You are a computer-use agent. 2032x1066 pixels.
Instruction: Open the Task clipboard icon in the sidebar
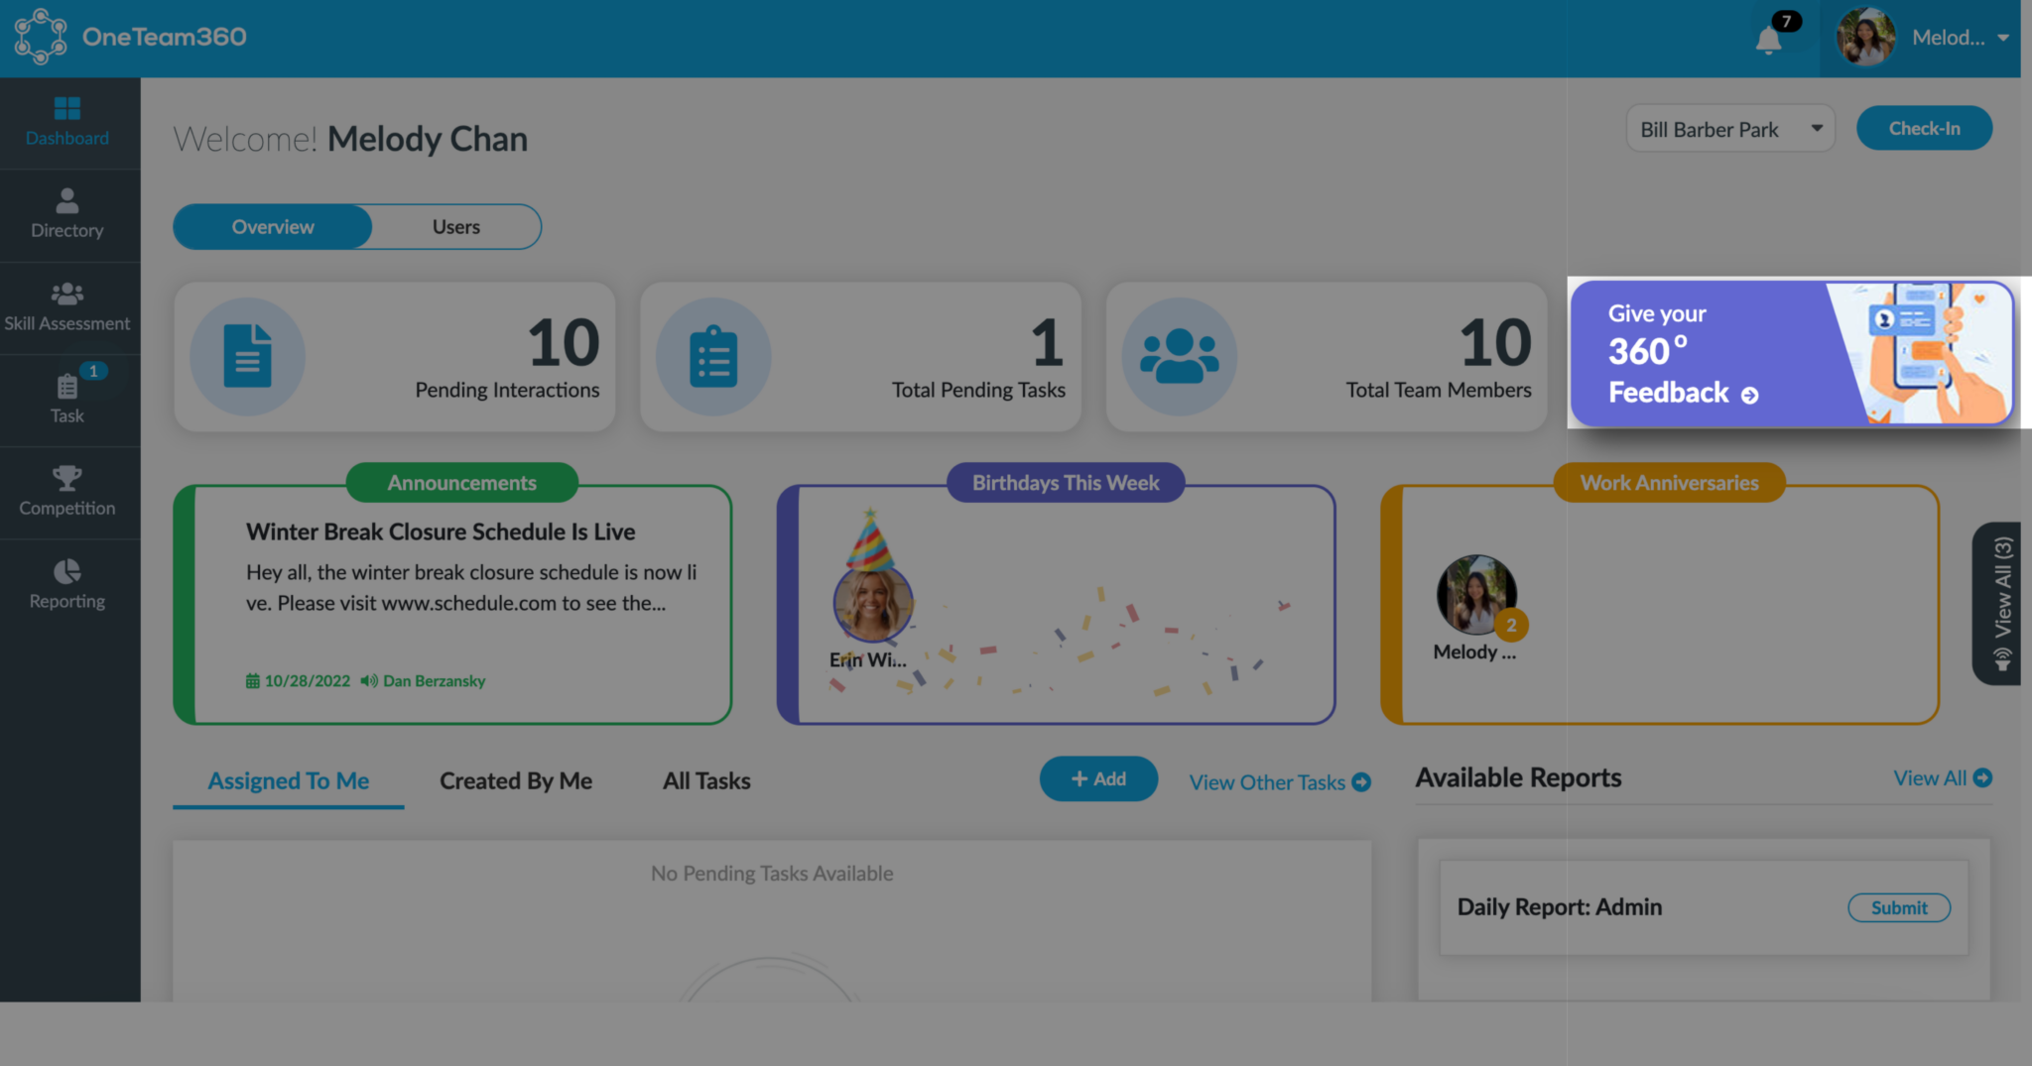67,386
